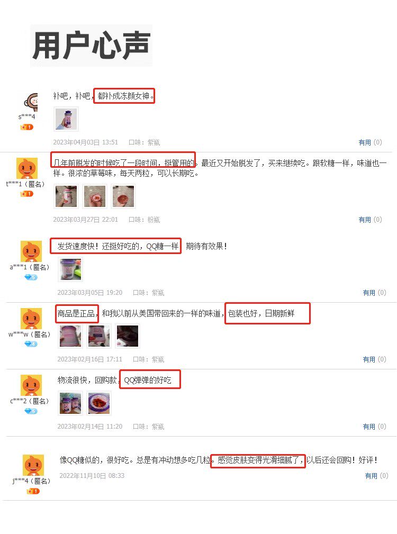Mark the 2022年11月10日 review as 有用
This screenshot has width=397, height=534.
[x=376, y=476]
